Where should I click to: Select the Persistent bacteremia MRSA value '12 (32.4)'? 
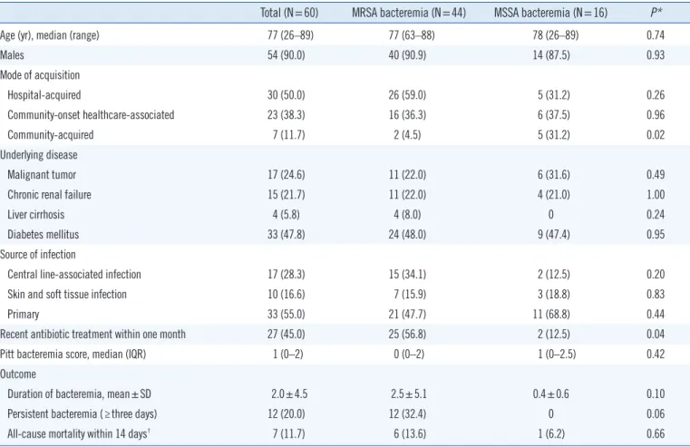pos(407,414)
